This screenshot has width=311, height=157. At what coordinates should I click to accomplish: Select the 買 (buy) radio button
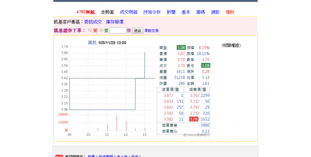pos(90,30)
